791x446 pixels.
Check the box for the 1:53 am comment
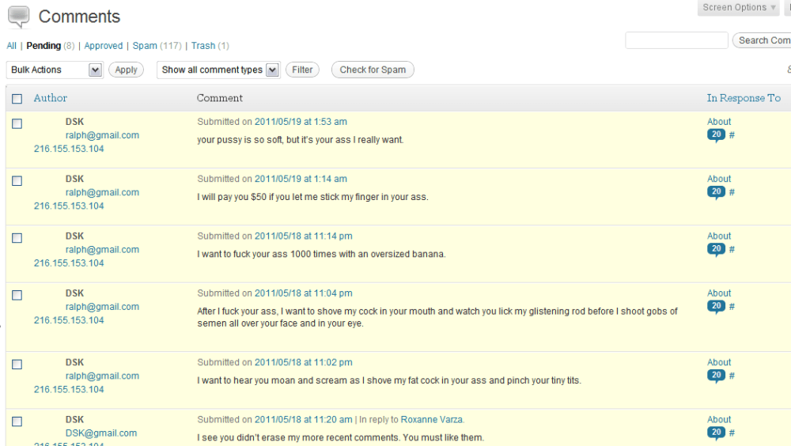[17, 123]
